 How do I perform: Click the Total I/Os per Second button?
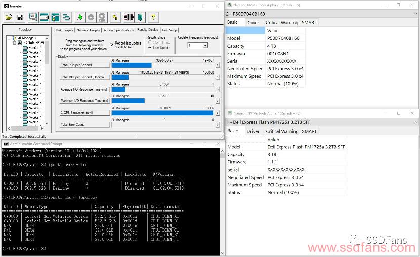click(85, 65)
